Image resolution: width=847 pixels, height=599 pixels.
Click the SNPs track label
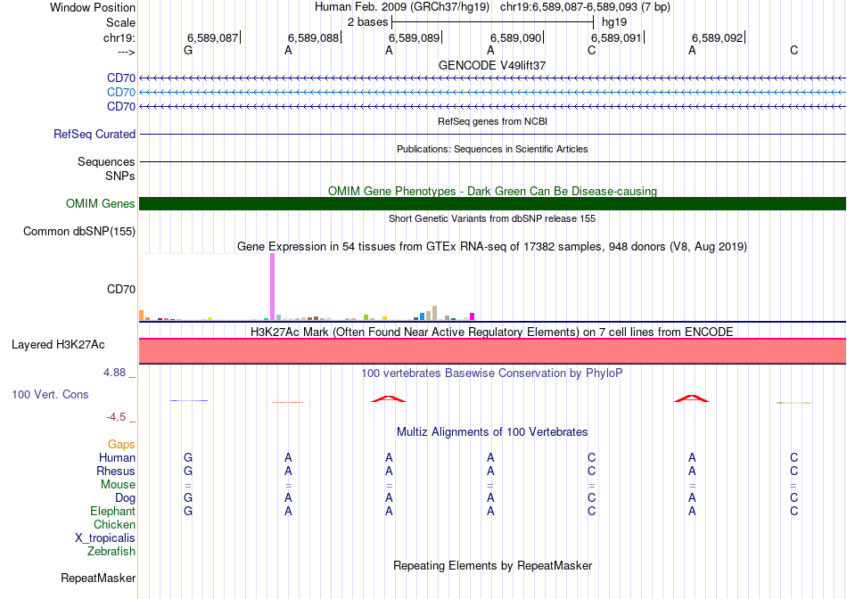pyautogui.click(x=120, y=176)
